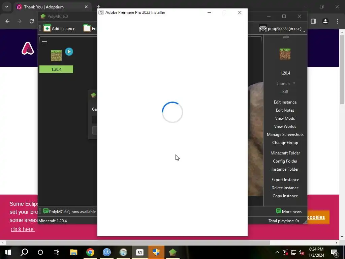
Task: Open Edit Instance in PolyMC
Action: click(x=285, y=102)
